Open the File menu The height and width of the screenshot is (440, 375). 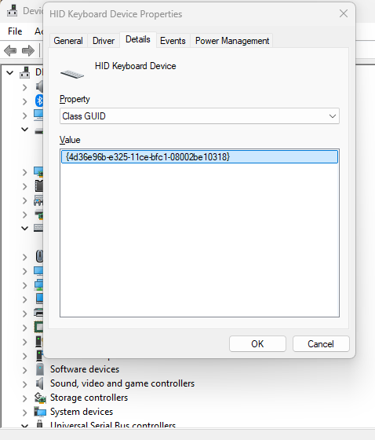15,31
